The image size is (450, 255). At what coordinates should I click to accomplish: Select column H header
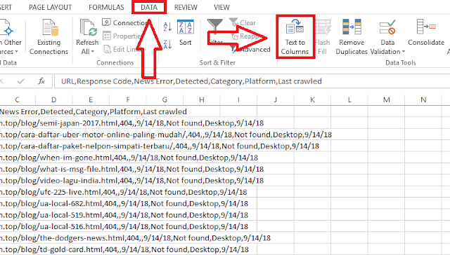click(x=202, y=99)
